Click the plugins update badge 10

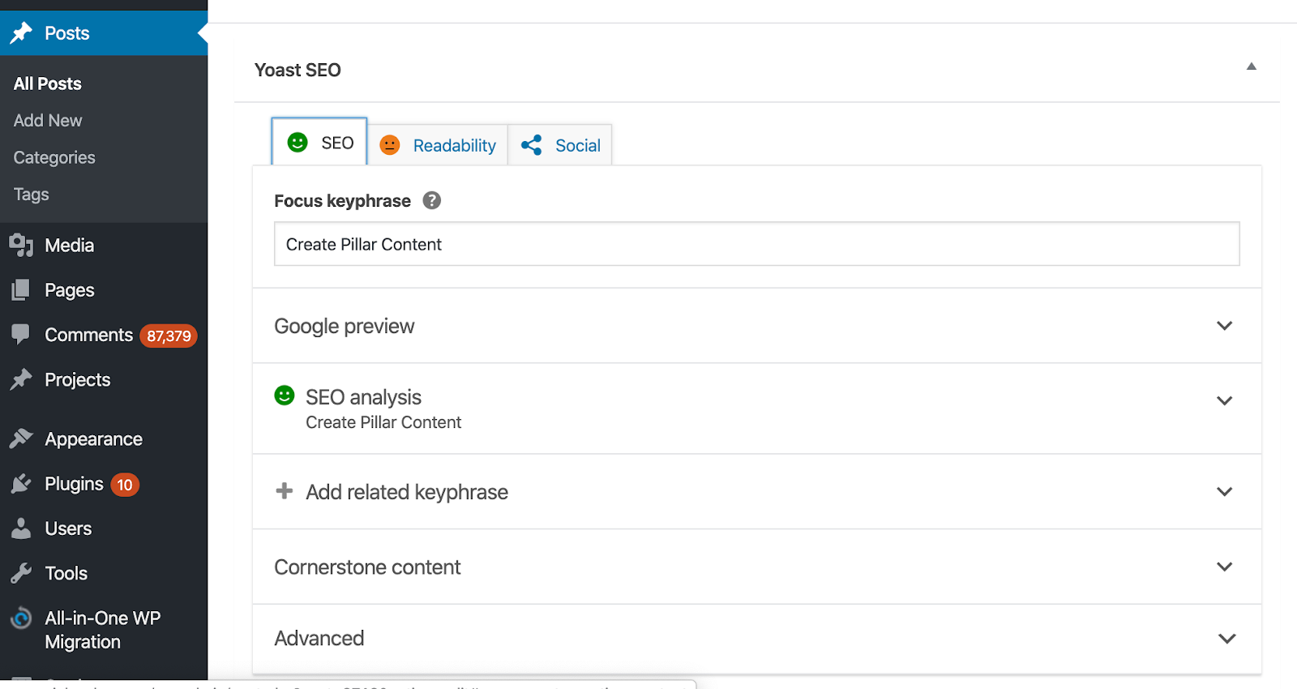tap(125, 485)
